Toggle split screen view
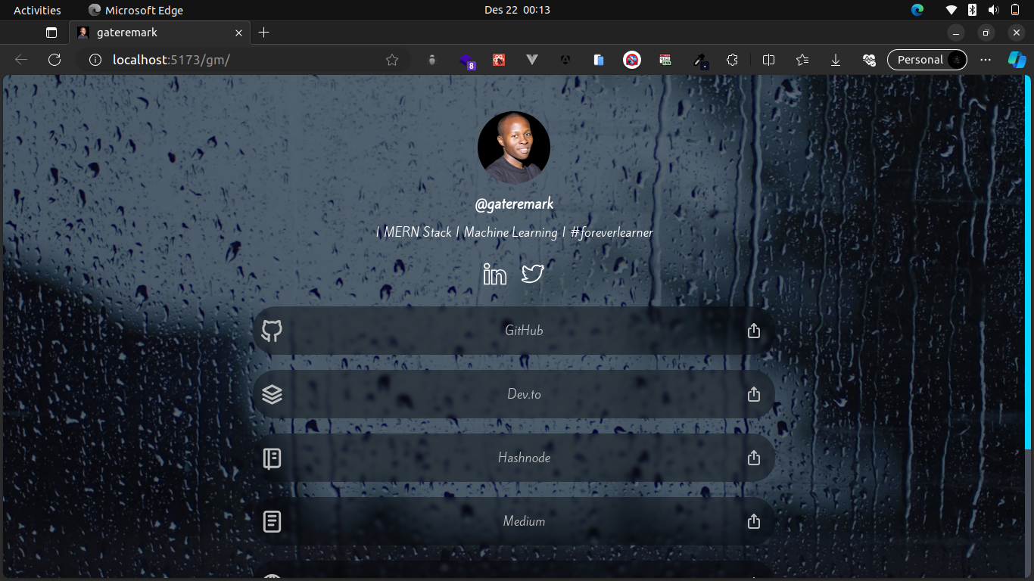 pos(769,60)
